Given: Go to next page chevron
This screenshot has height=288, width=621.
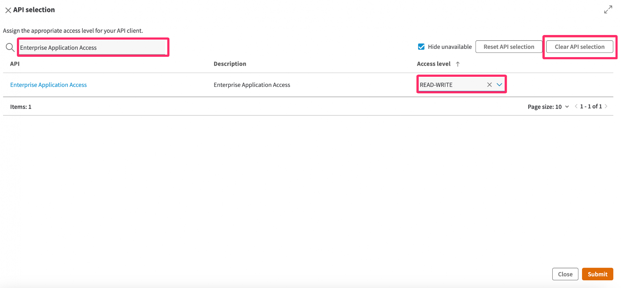Looking at the screenshot, I should 606,106.
